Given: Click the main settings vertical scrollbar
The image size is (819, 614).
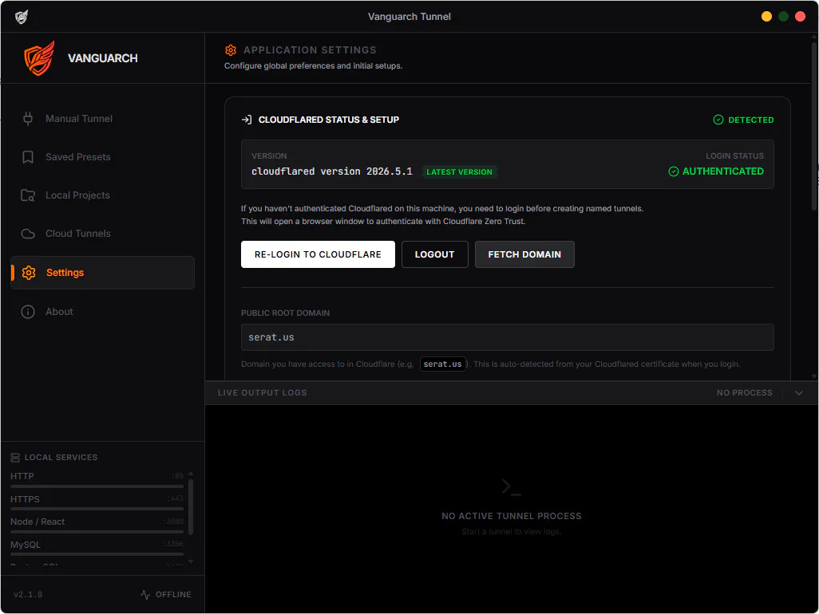Looking at the screenshot, I should (x=813, y=126).
